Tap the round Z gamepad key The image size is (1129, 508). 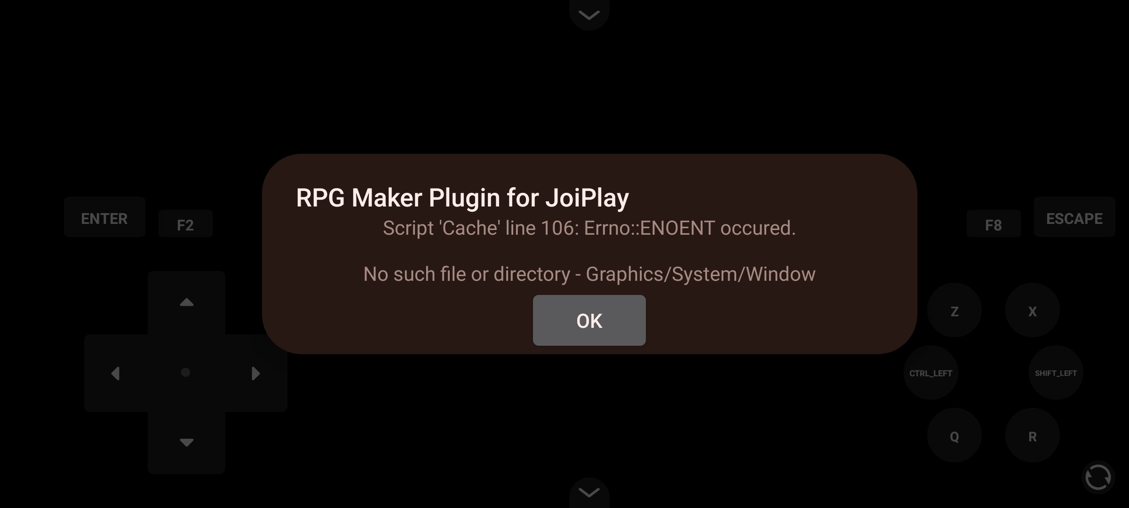pos(954,310)
